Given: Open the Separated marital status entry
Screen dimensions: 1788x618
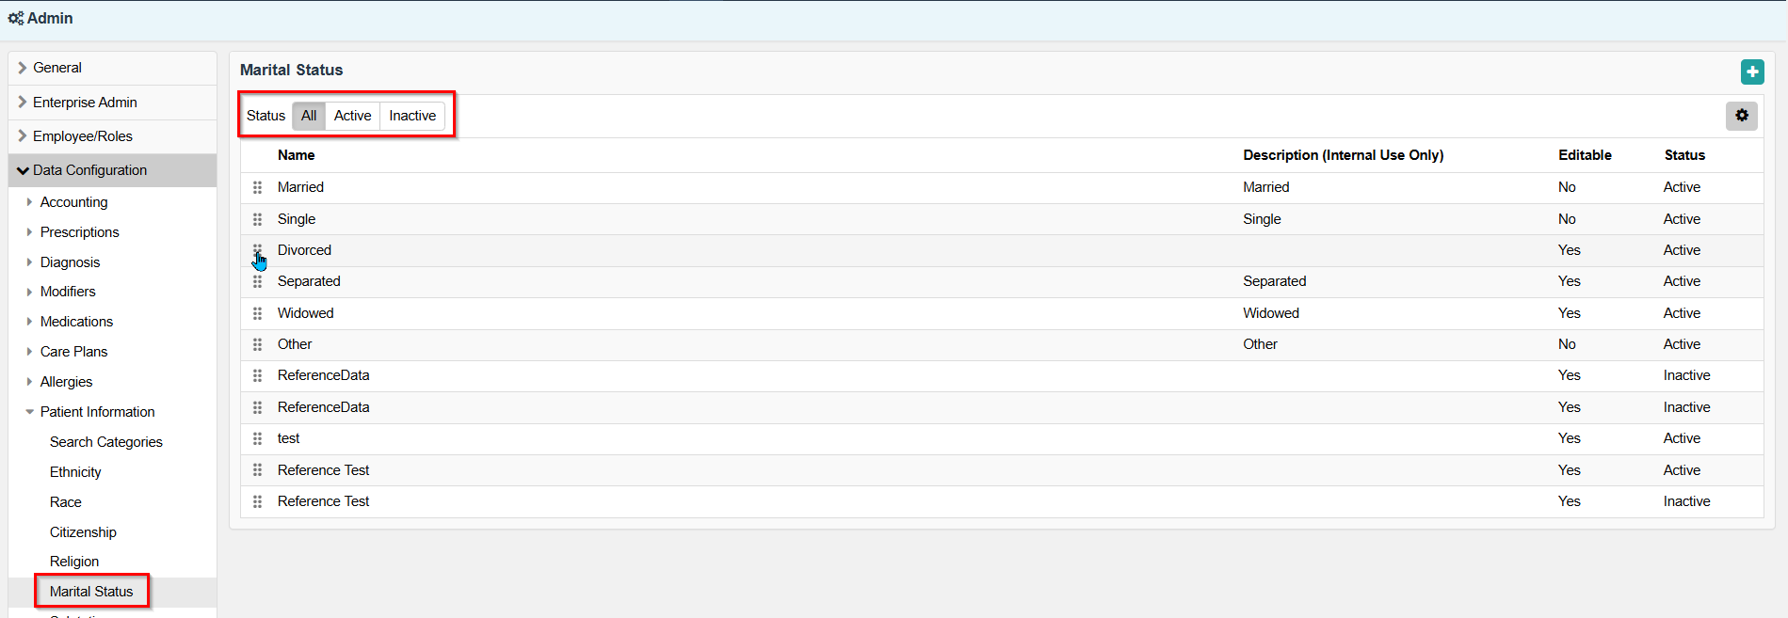Looking at the screenshot, I should point(309,281).
